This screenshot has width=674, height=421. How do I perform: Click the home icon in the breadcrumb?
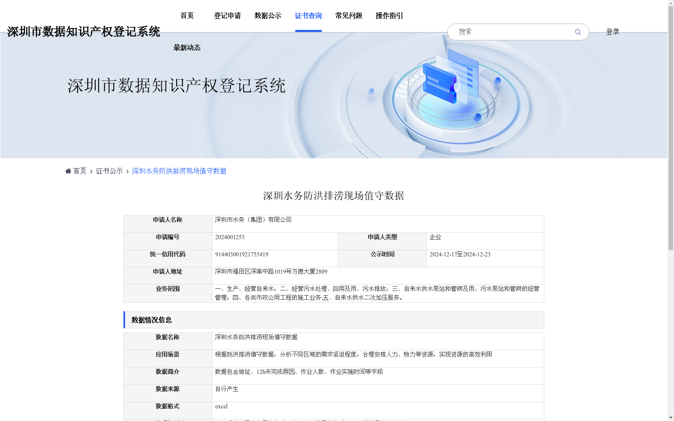(68, 171)
